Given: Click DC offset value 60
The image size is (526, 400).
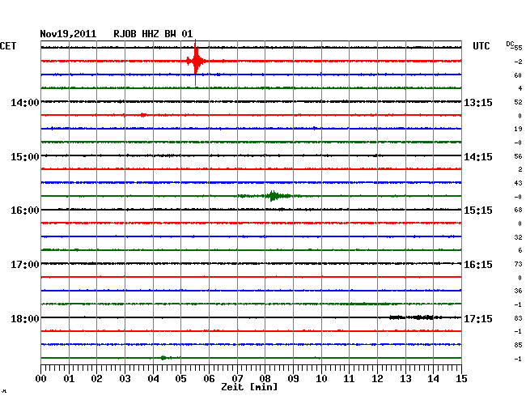Looking at the screenshot, I should click(518, 75).
